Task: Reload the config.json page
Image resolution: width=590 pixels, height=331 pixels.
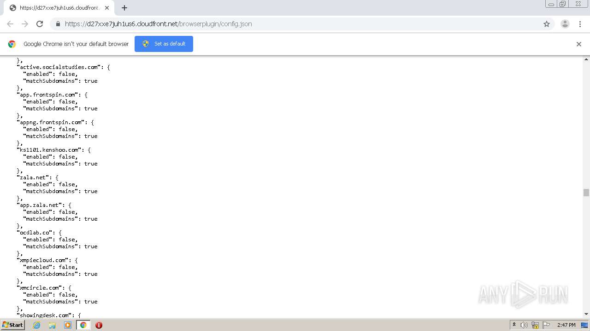Action: tap(40, 24)
